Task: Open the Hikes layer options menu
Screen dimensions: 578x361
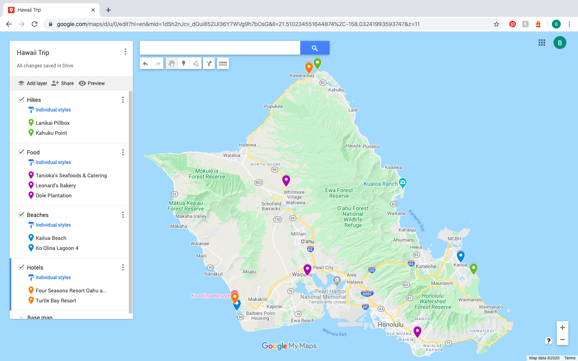Action: click(x=123, y=99)
